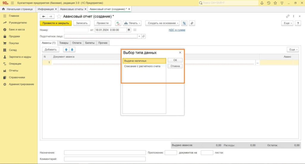Open the Подотчетное лицо dropdown arrow
Viewport: 305px width, 164px height.
pos(139,36)
